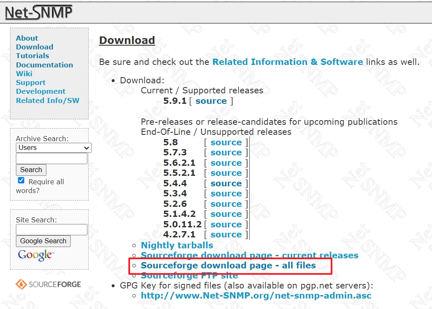Open Related Information & Software link
This screenshot has width=432, height=309.
click(288, 62)
